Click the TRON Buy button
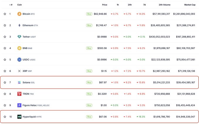199x124 pixels. (x=89, y=94)
